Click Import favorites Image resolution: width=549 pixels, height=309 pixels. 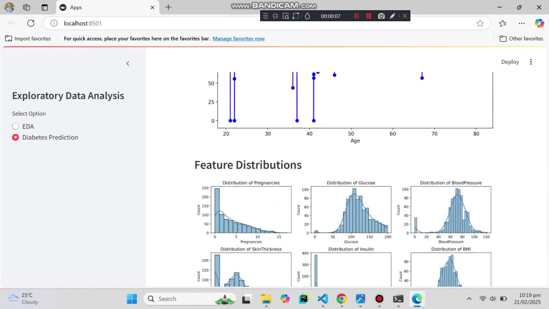click(28, 38)
